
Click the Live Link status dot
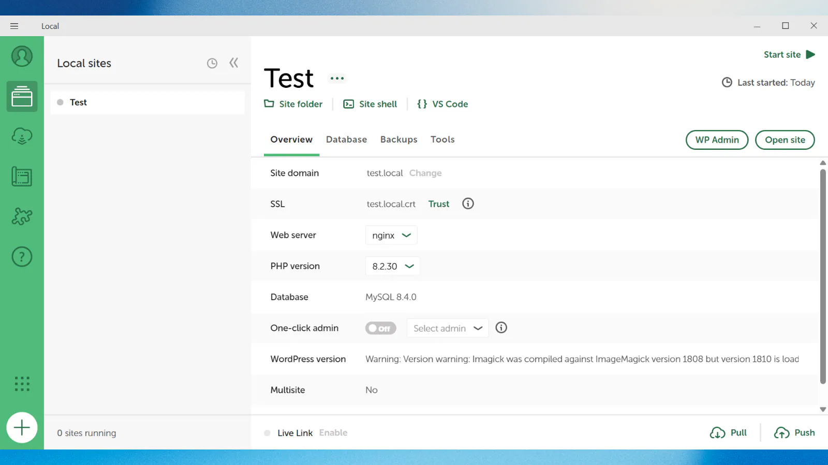pyautogui.click(x=267, y=433)
